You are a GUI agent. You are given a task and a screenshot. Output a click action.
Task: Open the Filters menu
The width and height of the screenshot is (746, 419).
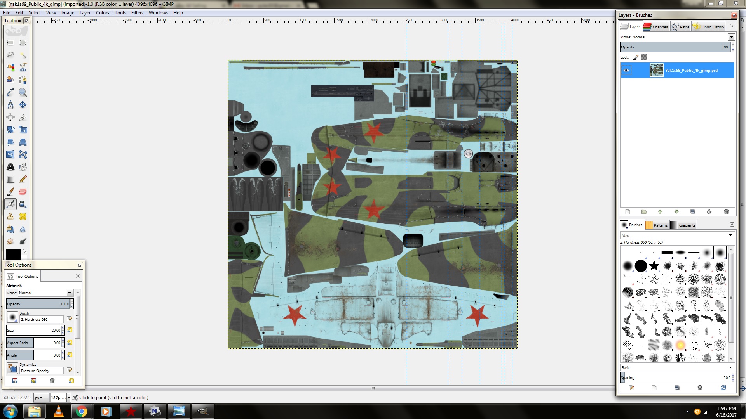(x=137, y=13)
